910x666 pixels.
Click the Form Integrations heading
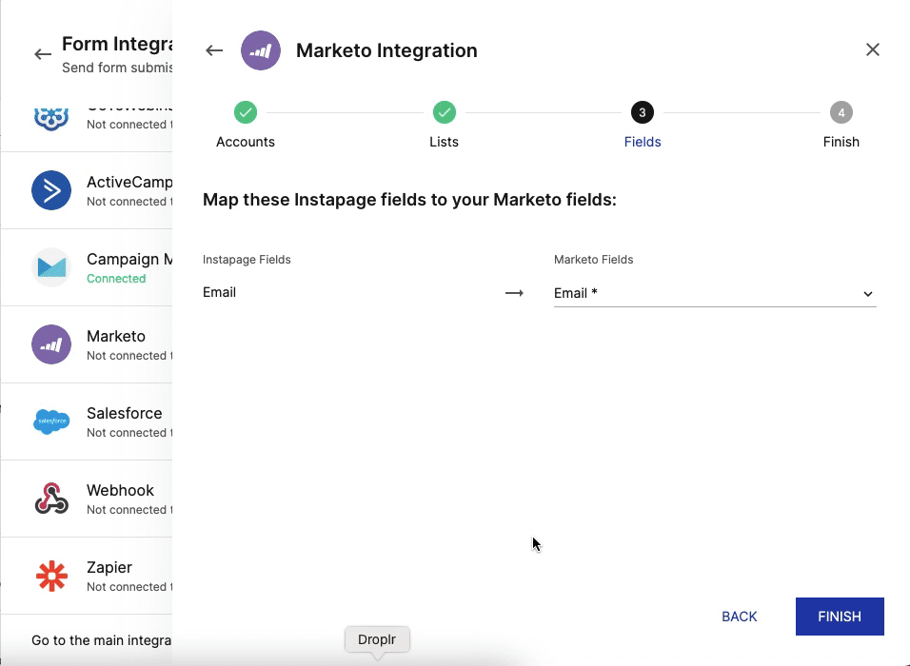pyautogui.click(x=117, y=44)
